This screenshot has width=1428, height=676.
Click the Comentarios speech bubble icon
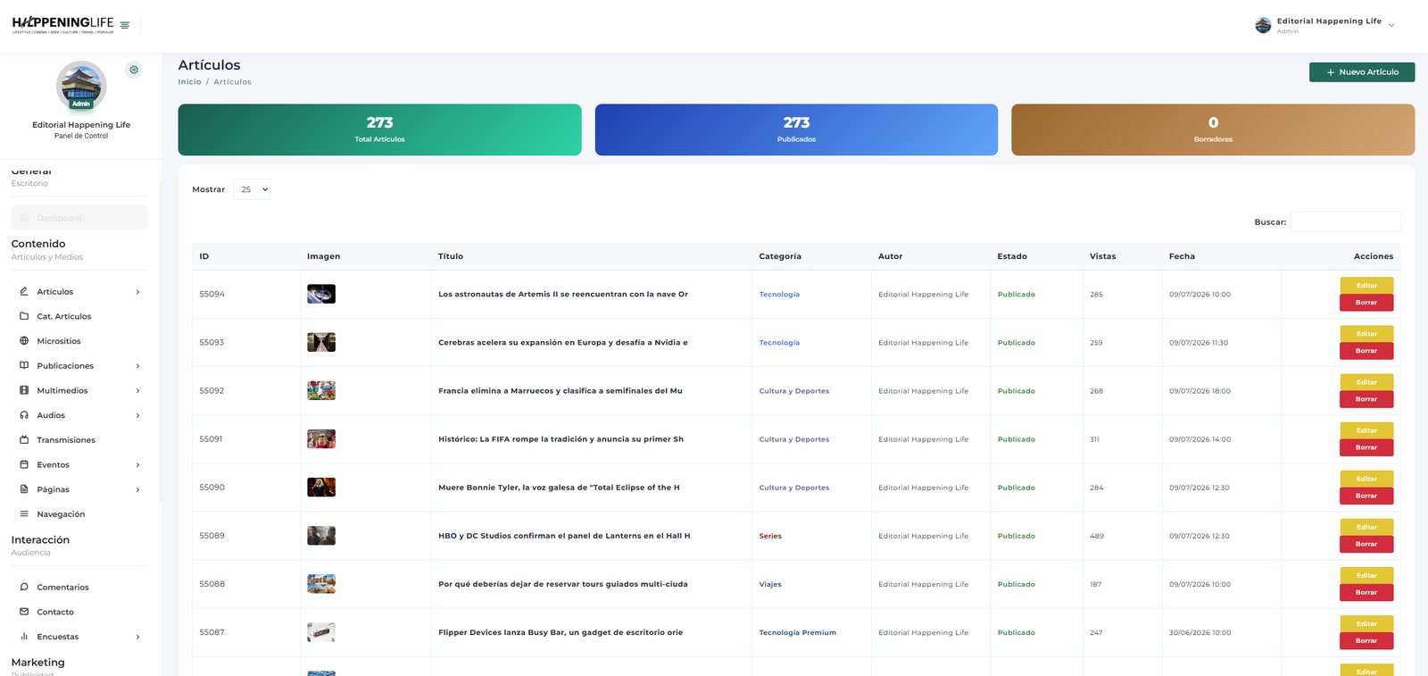24,587
